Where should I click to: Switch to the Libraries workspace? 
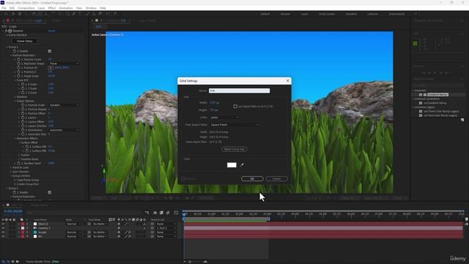[373, 14]
